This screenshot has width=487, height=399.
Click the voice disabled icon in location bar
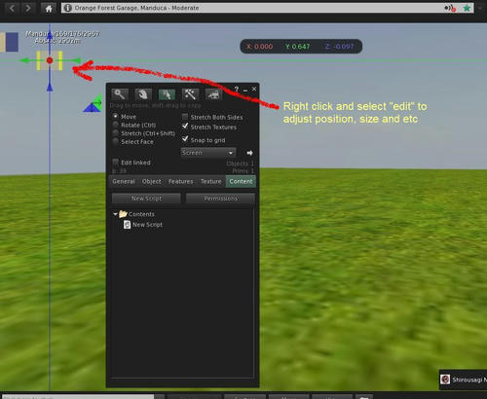tap(450, 8)
